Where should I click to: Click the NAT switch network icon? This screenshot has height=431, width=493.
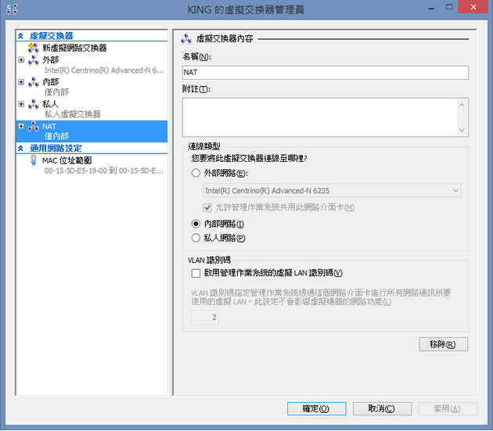coord(34,127)
